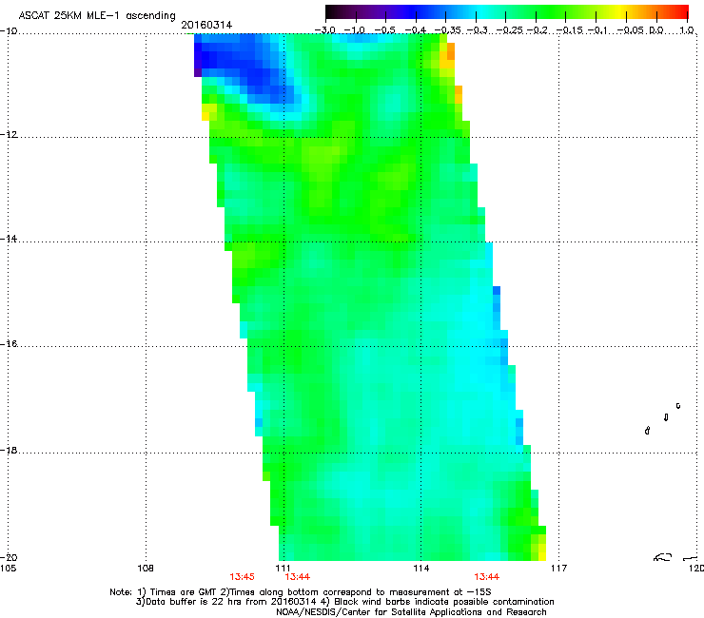
Task: Click the -0.2 colorbar label
Action: click(537, 30)
